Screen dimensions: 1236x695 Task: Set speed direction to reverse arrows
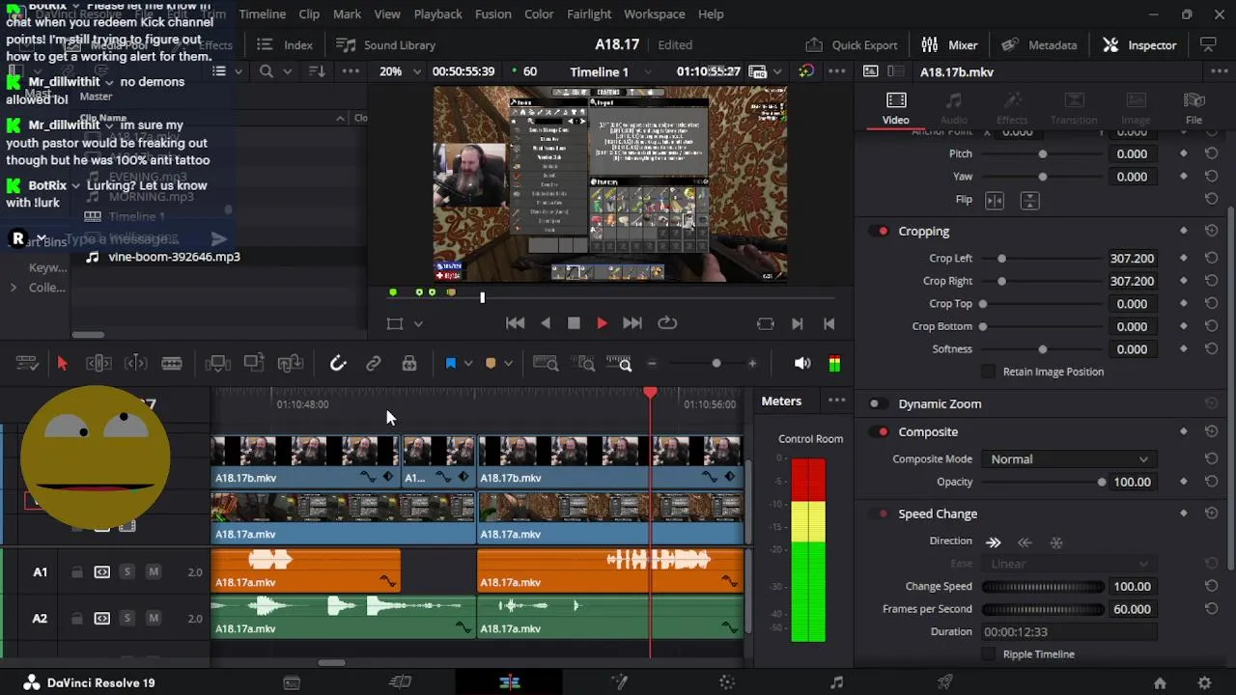click(x=1025, y=542)
